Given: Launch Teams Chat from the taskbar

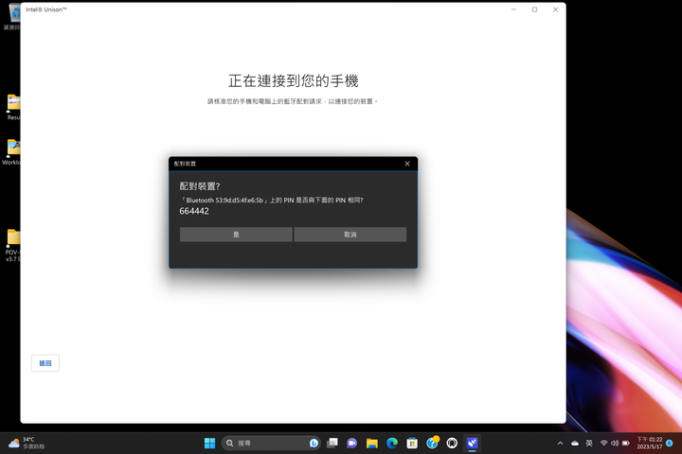Looking at the screenshot, I should click(351, 444).
